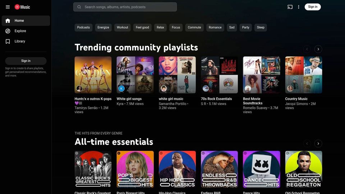
Task: Click 'S R • 5.1M views' text
Action: (213, 104)
